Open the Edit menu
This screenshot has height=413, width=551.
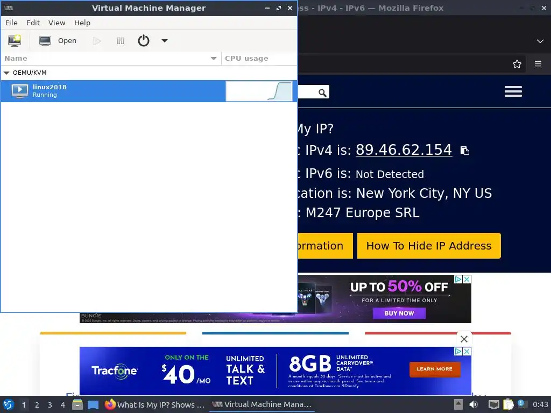[x=33, y=23]
